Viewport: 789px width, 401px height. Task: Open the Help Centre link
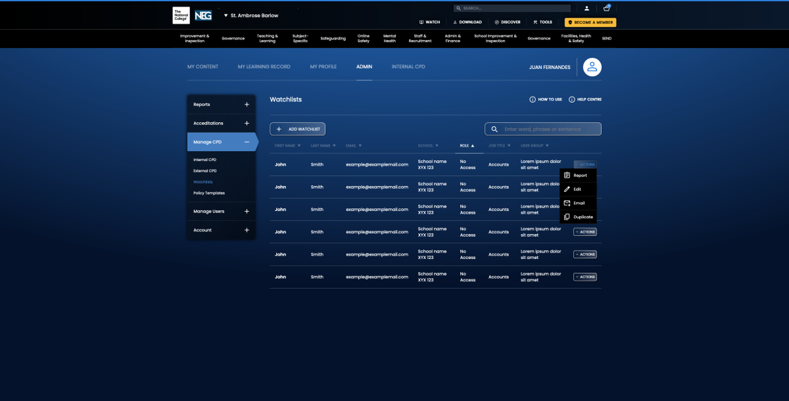(585, 99)
